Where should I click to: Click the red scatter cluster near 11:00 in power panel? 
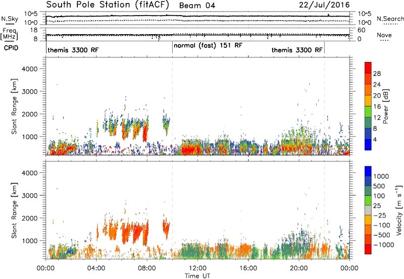click(190, 149)
